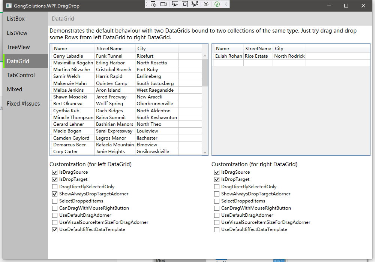Screen dimensions: 375x262
Task: Click the left DataGrid scroll-down arrow
Action: 205,152
